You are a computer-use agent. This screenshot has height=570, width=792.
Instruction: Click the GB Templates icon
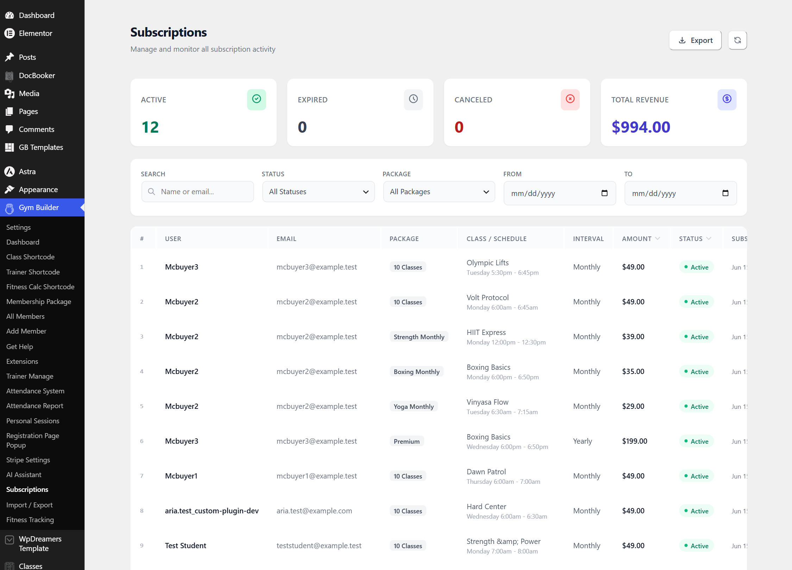[x=10, y=147]
